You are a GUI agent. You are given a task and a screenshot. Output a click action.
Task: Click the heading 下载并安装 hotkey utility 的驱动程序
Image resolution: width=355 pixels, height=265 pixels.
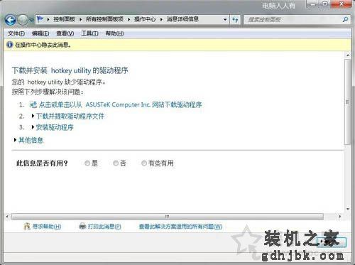coord(70,70)
